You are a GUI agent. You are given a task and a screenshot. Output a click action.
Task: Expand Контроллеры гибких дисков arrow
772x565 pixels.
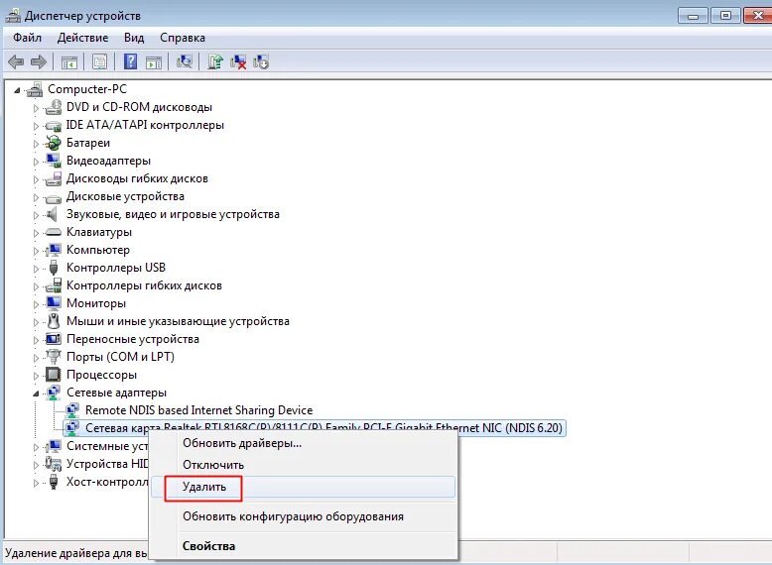pos(36,286)
